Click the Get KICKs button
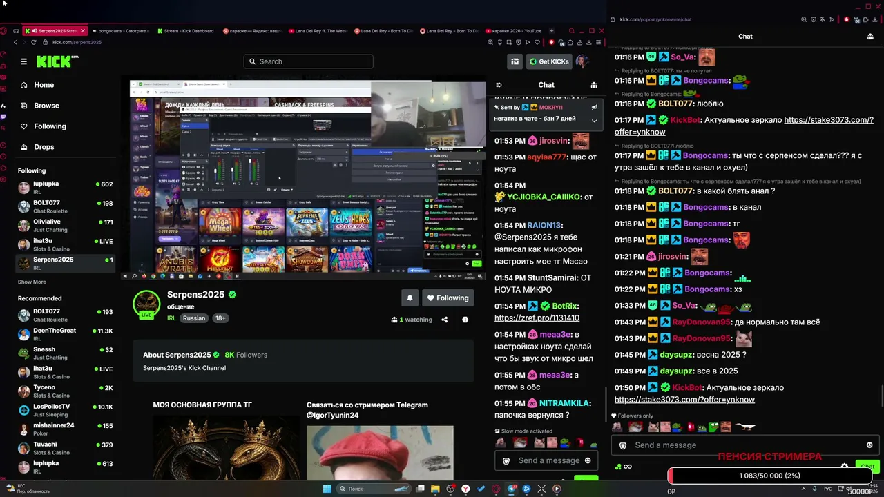 [549, 61]
